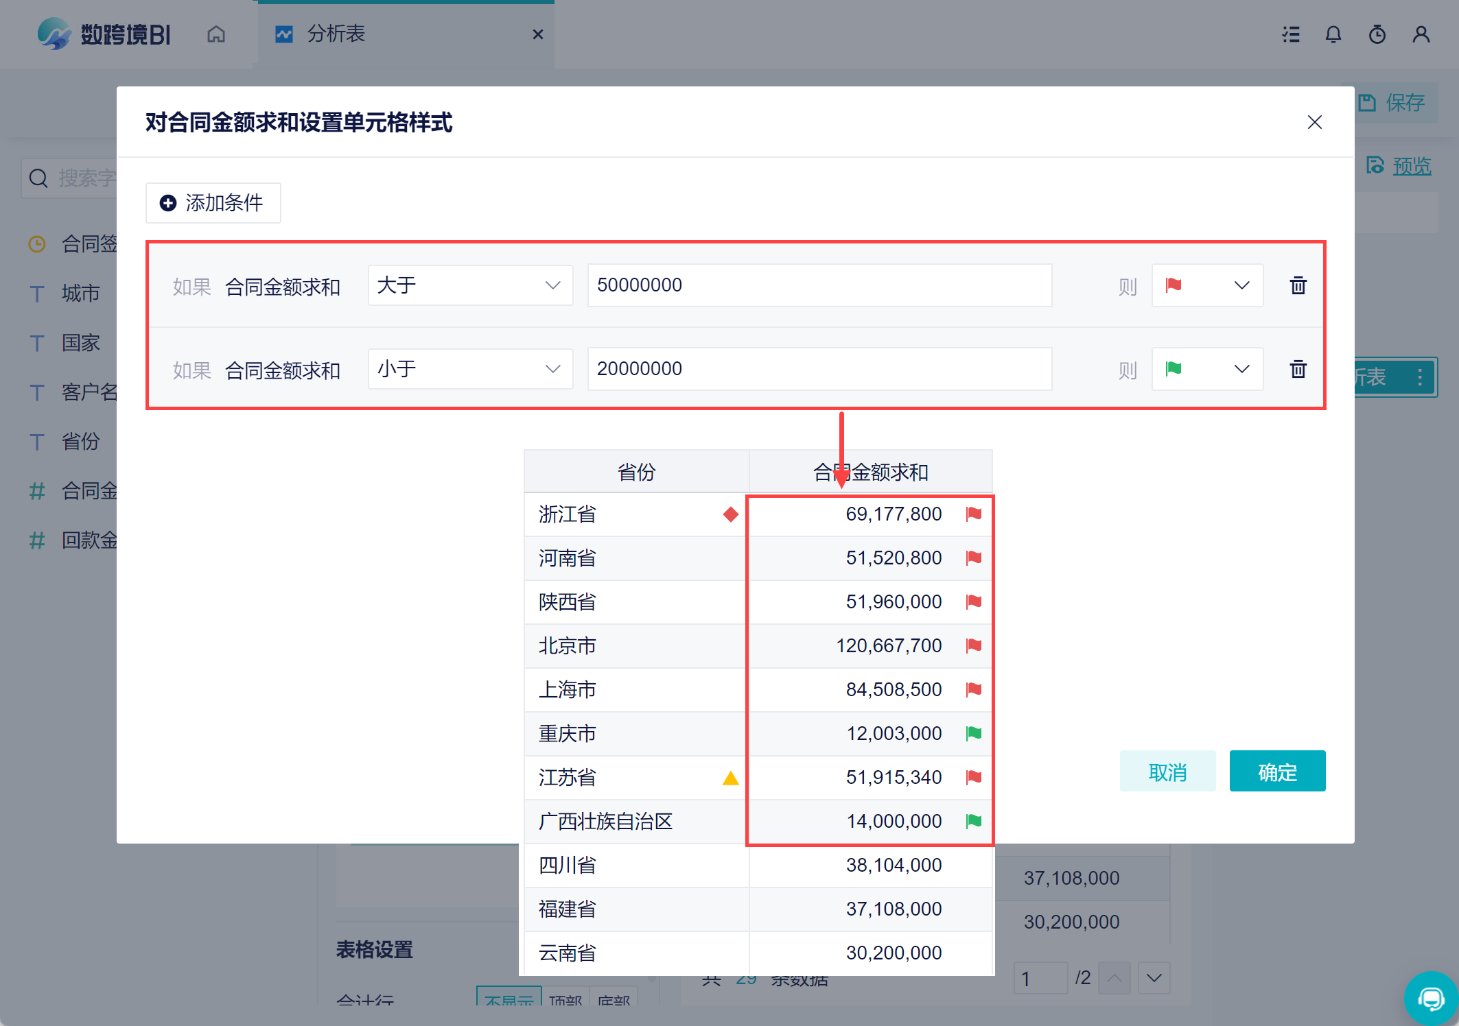Viewport: 1459px width, 1026px height.
Task: Click the 50000000 value input field
Action: [819, 285]
